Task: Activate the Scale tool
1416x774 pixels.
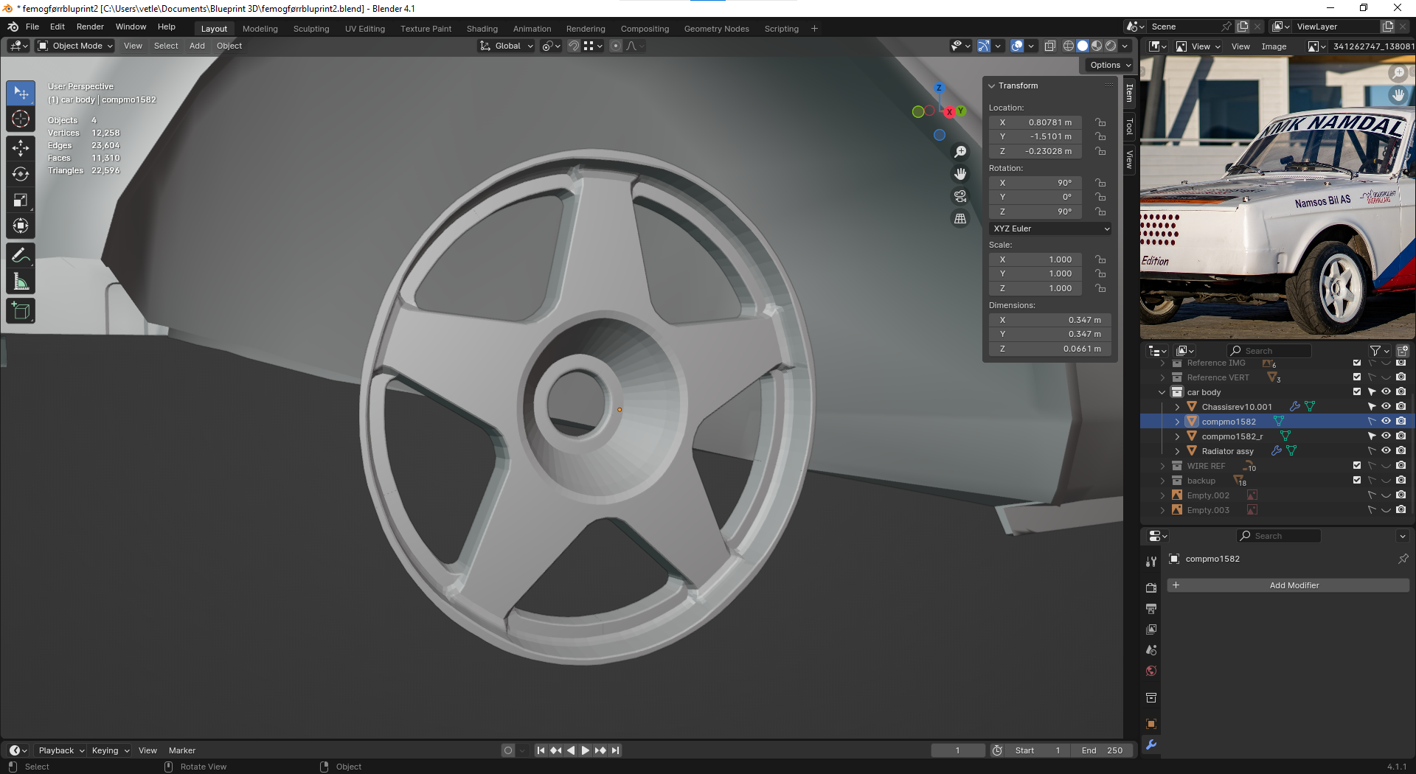Action: click(21, 201)
